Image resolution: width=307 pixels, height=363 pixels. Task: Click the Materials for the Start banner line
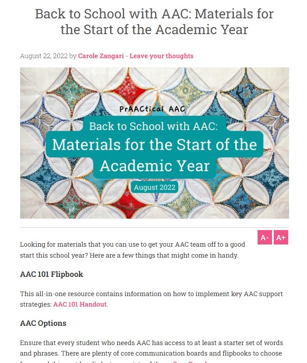[154, 144]
